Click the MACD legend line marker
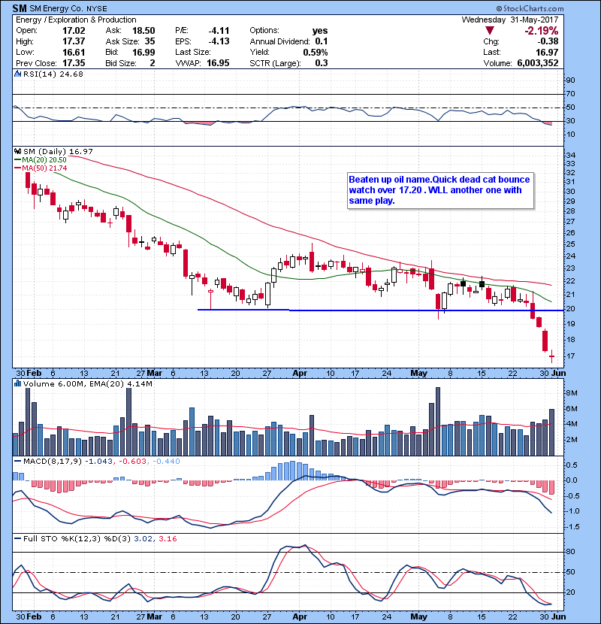The width and height of the screenshot is (601, 624). [18, 462]
